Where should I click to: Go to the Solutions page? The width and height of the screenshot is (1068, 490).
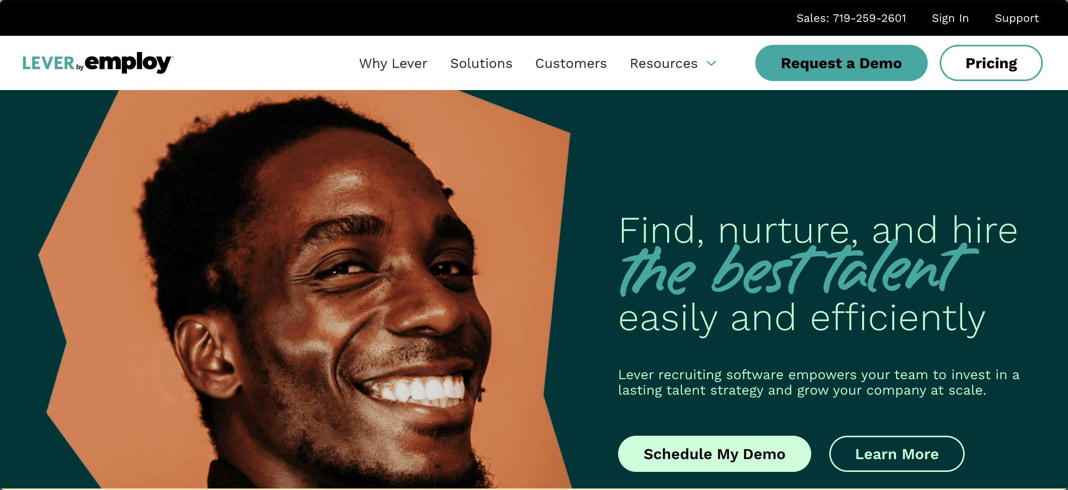pyautogui.click(x=481, y=63)
